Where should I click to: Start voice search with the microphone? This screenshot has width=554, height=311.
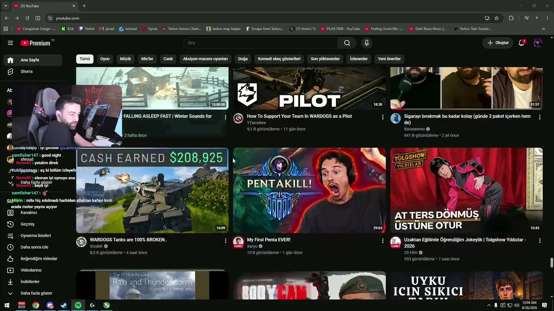367,43
